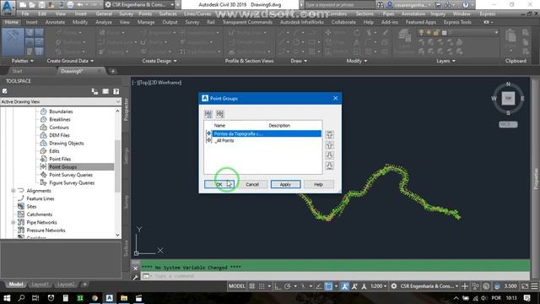Viewport: 540px width, 304px height.
Task: Toggle grid display in status bar
Action: (252, 286)
